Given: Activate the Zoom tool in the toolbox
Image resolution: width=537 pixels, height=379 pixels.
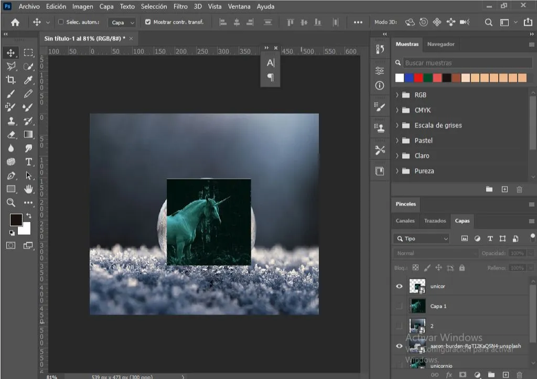Looking at the screenshot, I should (10, 202).
